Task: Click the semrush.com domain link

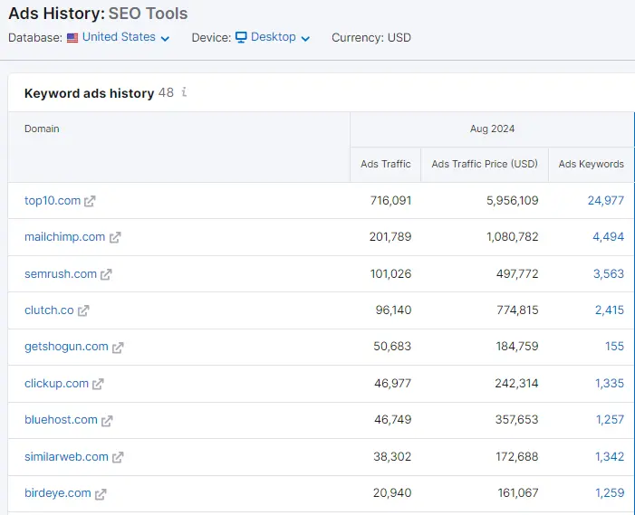Action: pos(61,274)
